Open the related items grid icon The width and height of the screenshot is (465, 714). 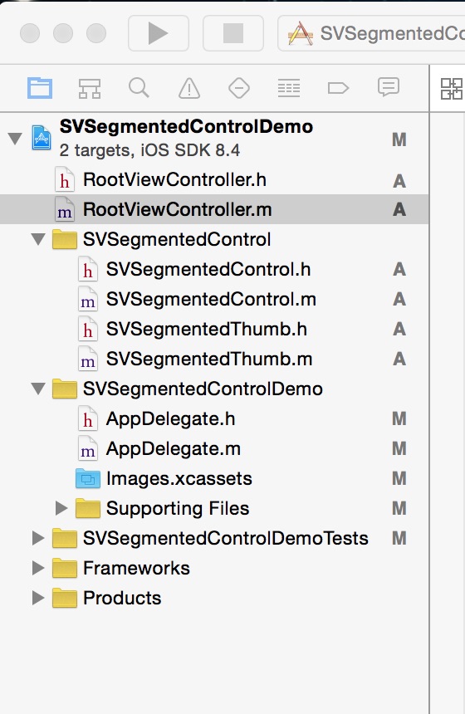coord(452,88)
